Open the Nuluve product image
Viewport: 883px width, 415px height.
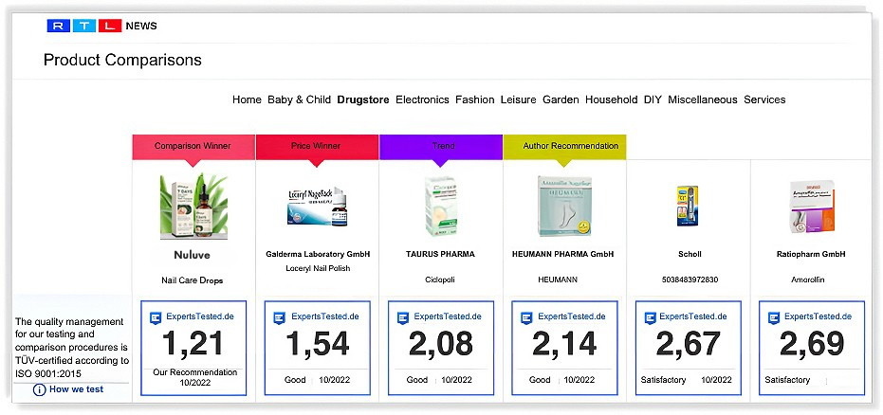[x=193, y=207]
